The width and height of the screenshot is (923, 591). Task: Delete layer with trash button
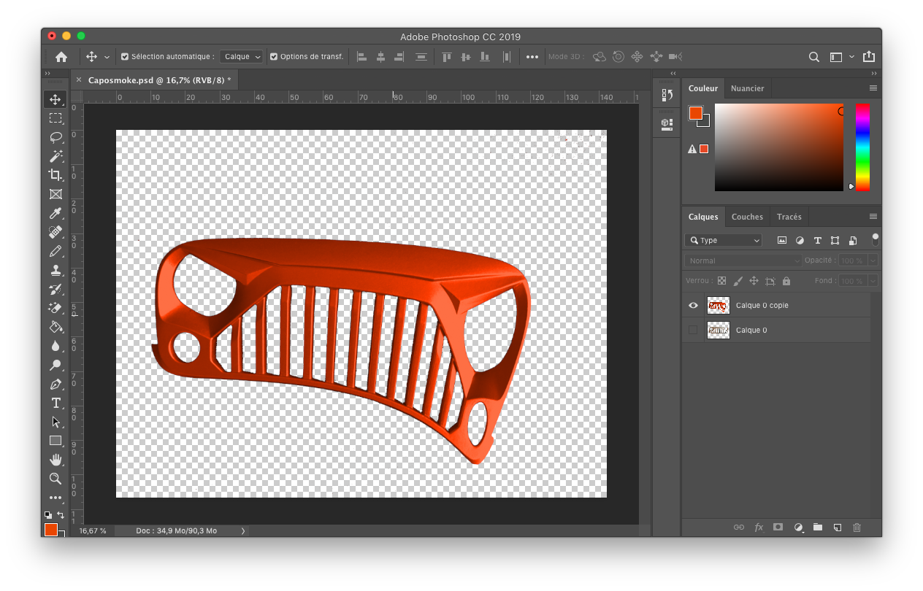tap(857, 527)
